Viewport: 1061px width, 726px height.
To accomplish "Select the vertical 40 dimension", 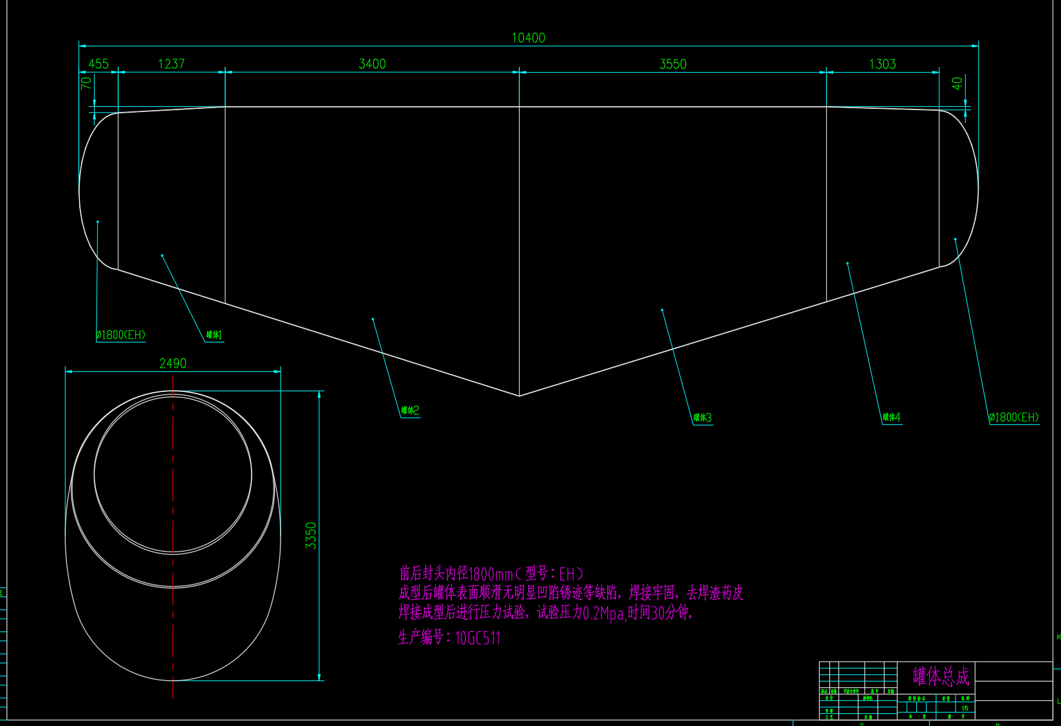I will pos(957,84).
